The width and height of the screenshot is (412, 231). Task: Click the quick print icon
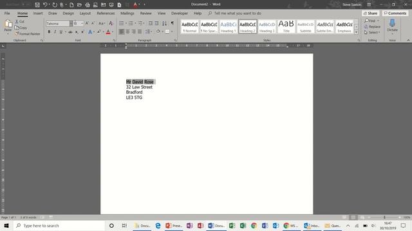tap(88, 4)
